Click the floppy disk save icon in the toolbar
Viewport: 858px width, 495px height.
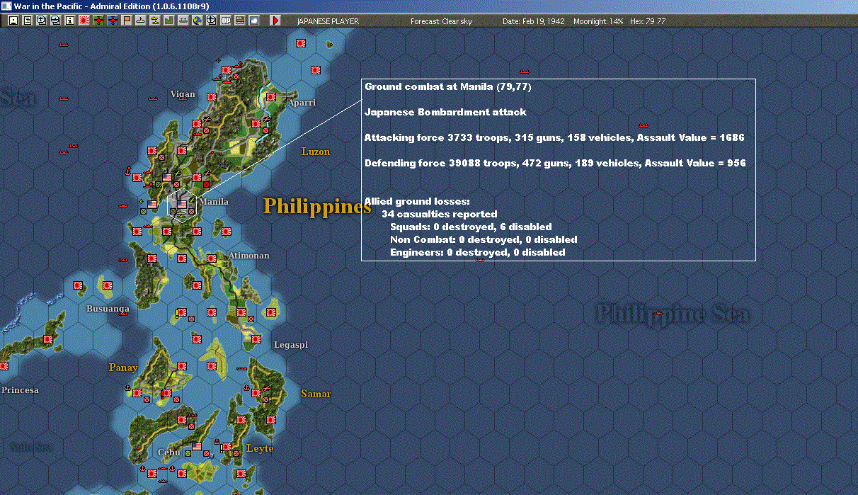[x=13, y=21]
